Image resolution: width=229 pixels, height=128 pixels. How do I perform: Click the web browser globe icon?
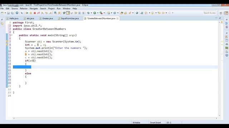point(137,13)
